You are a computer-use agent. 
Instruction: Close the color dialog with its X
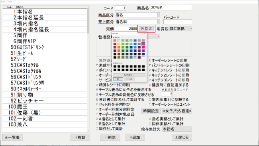pyautogui.click(x=145, y=34)
